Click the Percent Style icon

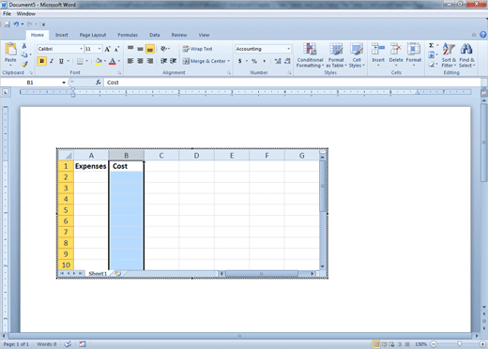[x=254, y=61]
